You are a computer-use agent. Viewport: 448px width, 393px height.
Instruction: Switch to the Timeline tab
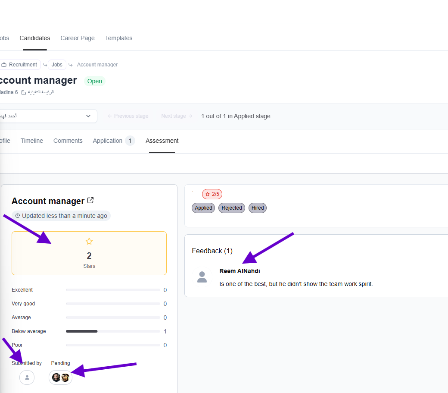point(32,141)
